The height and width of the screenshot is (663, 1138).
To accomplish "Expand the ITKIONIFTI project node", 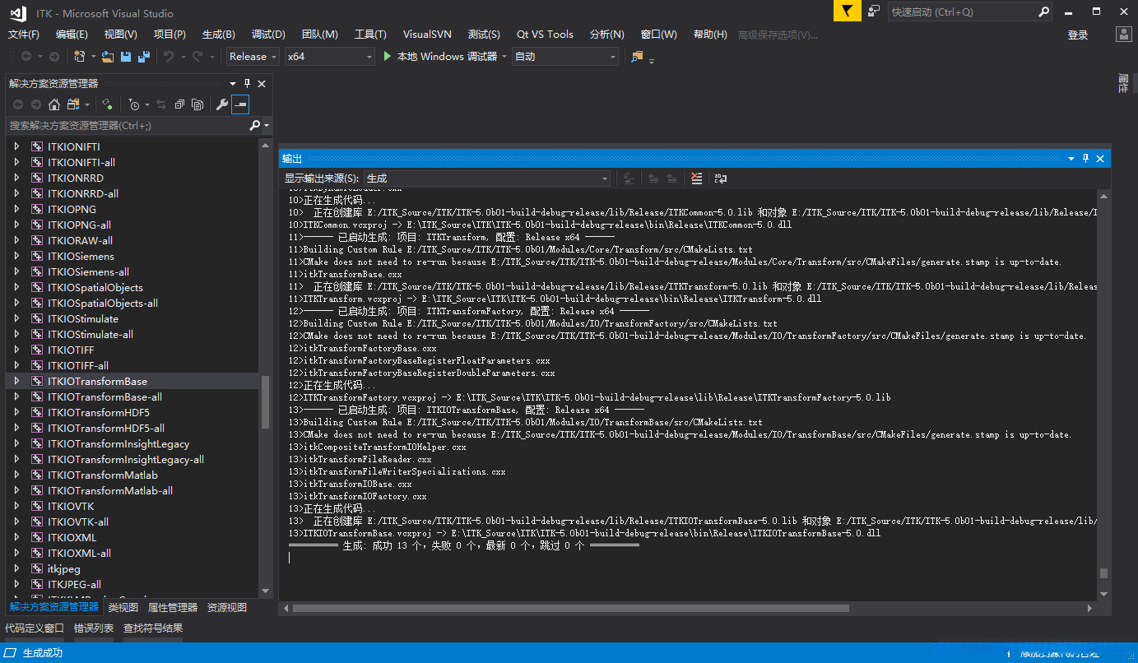I will 16,146.
